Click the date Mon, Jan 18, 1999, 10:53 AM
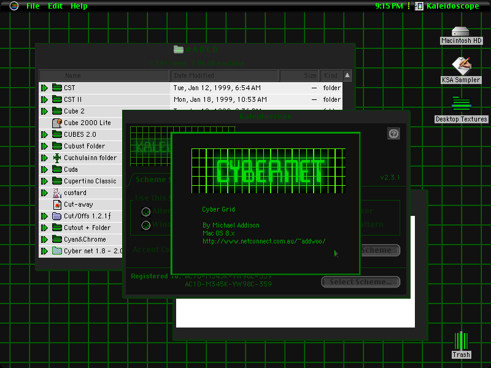491x368 pixels. point(220,99)
